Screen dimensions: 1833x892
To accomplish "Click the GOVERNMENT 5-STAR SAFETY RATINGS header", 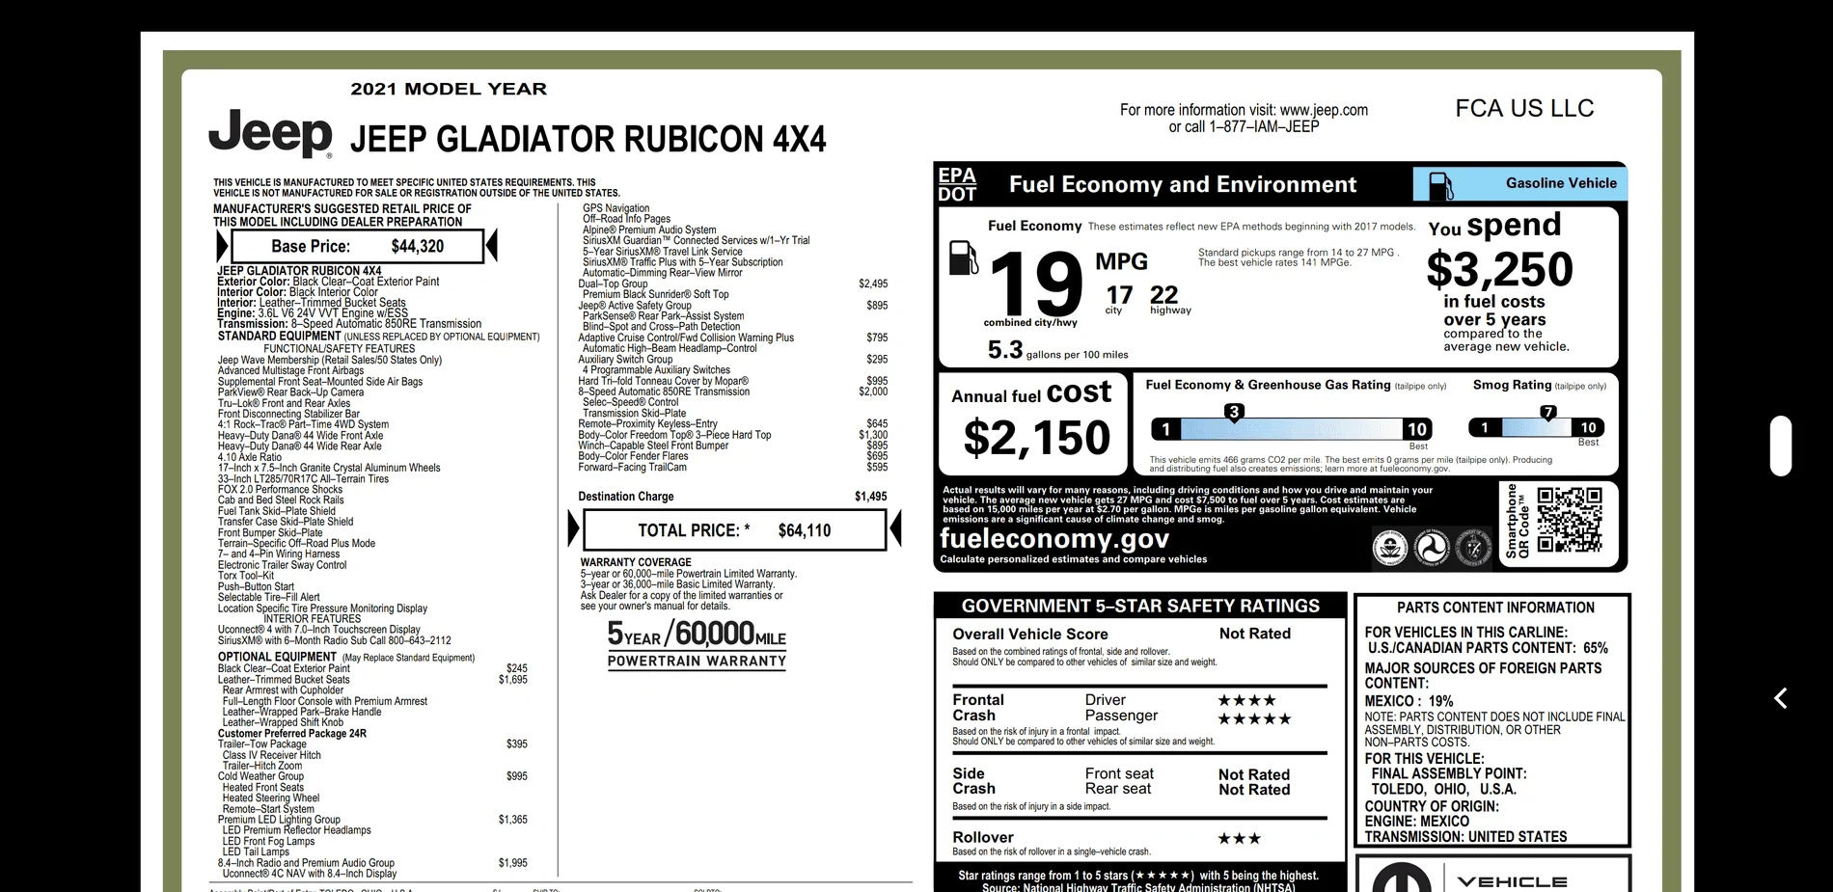I will [x=1140, y=606].
